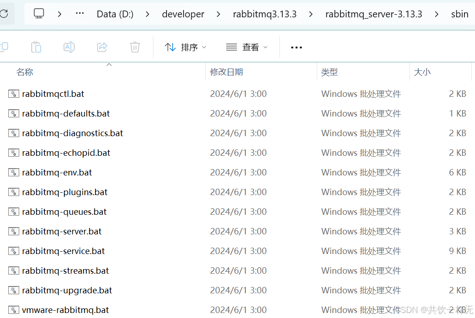Click batch file icon of rabbitmq-service.bat
Screen dimensions: 475x318
click(x=14, y=251)
